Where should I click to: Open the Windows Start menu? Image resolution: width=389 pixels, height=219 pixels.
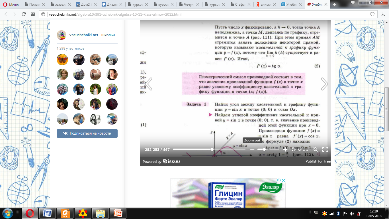(8, 213)
